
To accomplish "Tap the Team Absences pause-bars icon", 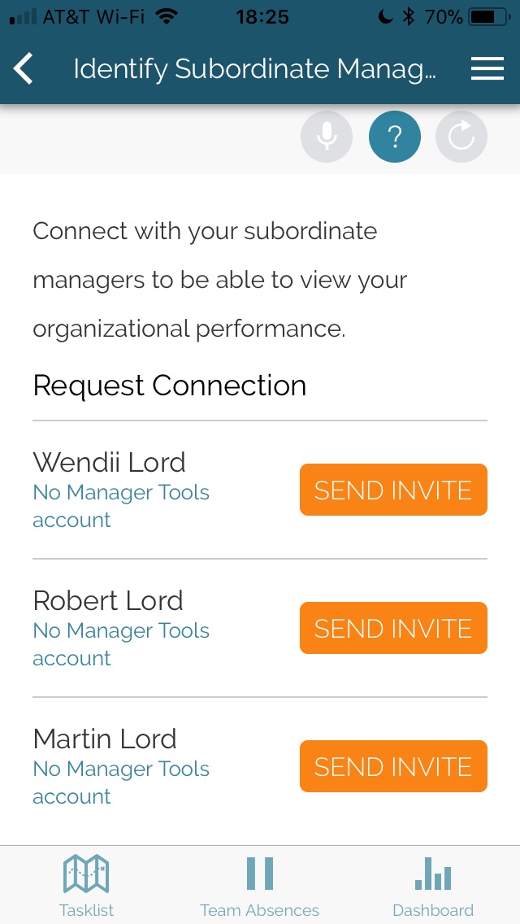I will tap(260, 874).
